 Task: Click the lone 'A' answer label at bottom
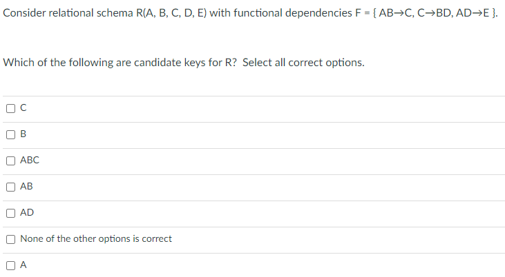coord(23,265)
